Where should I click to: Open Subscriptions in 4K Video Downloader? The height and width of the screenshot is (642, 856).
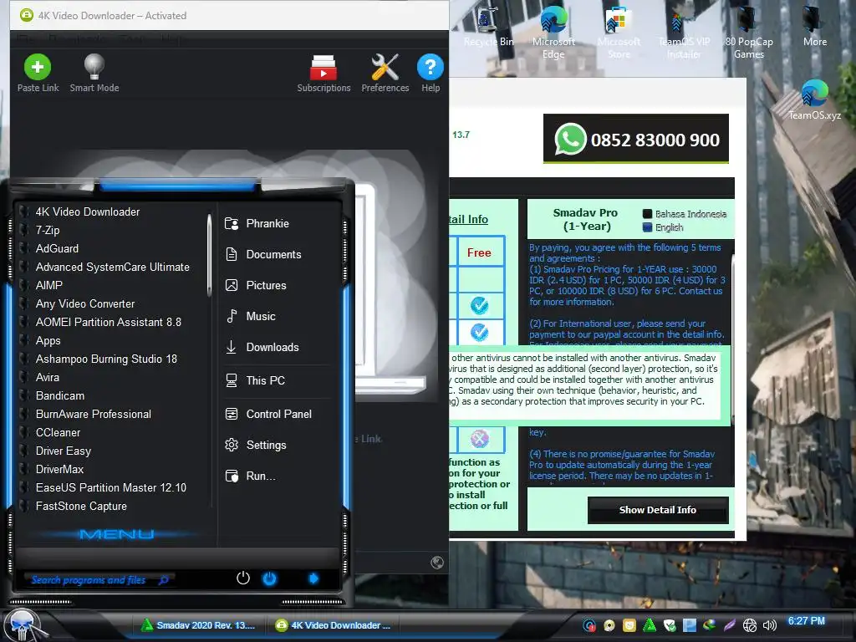coord(324,74)
